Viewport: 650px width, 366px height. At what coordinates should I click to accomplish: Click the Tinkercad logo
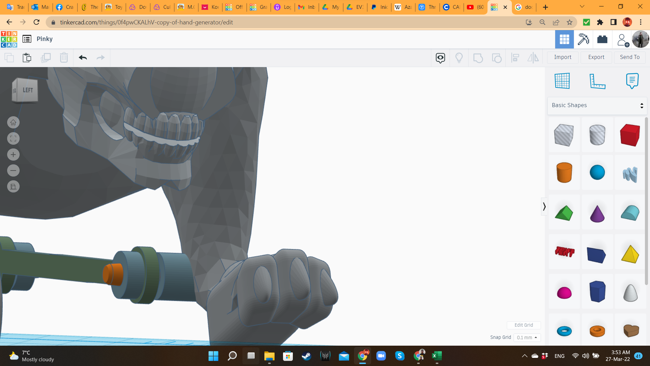[x=9, y=39]
